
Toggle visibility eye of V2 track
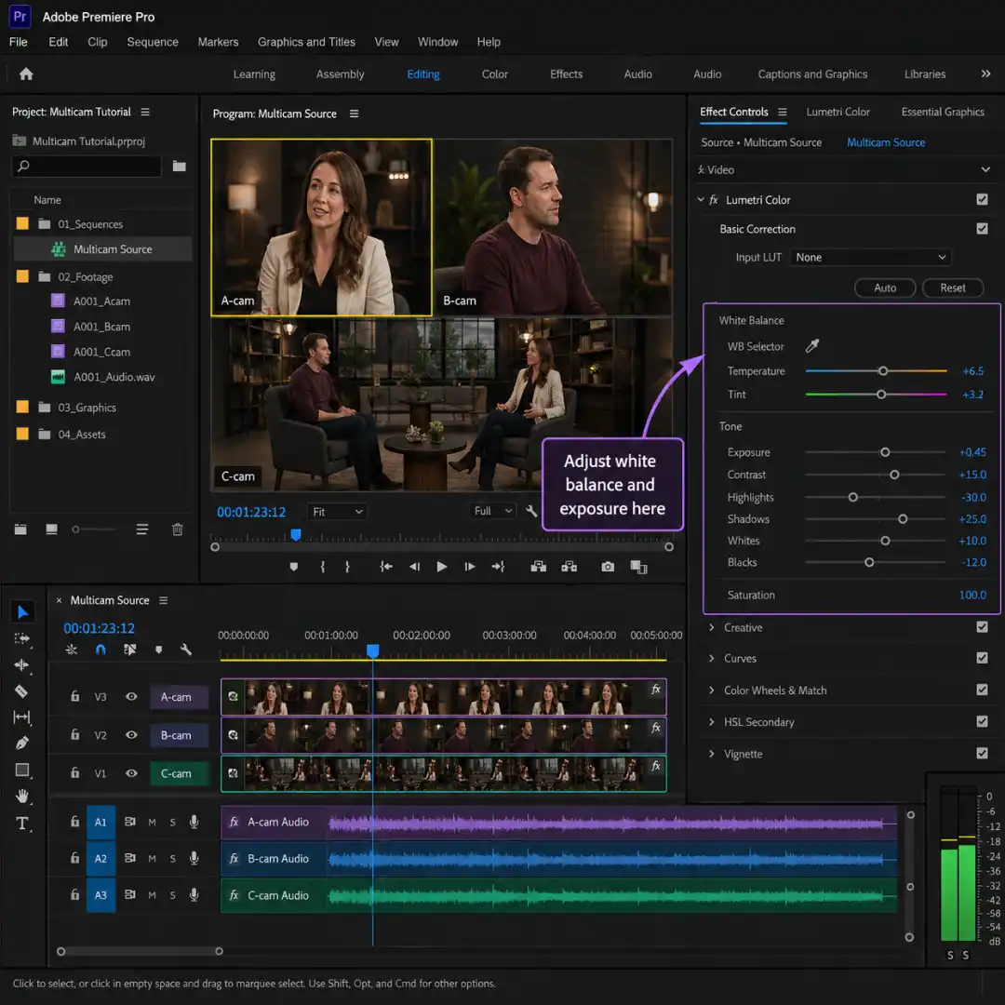click(131, 735)
